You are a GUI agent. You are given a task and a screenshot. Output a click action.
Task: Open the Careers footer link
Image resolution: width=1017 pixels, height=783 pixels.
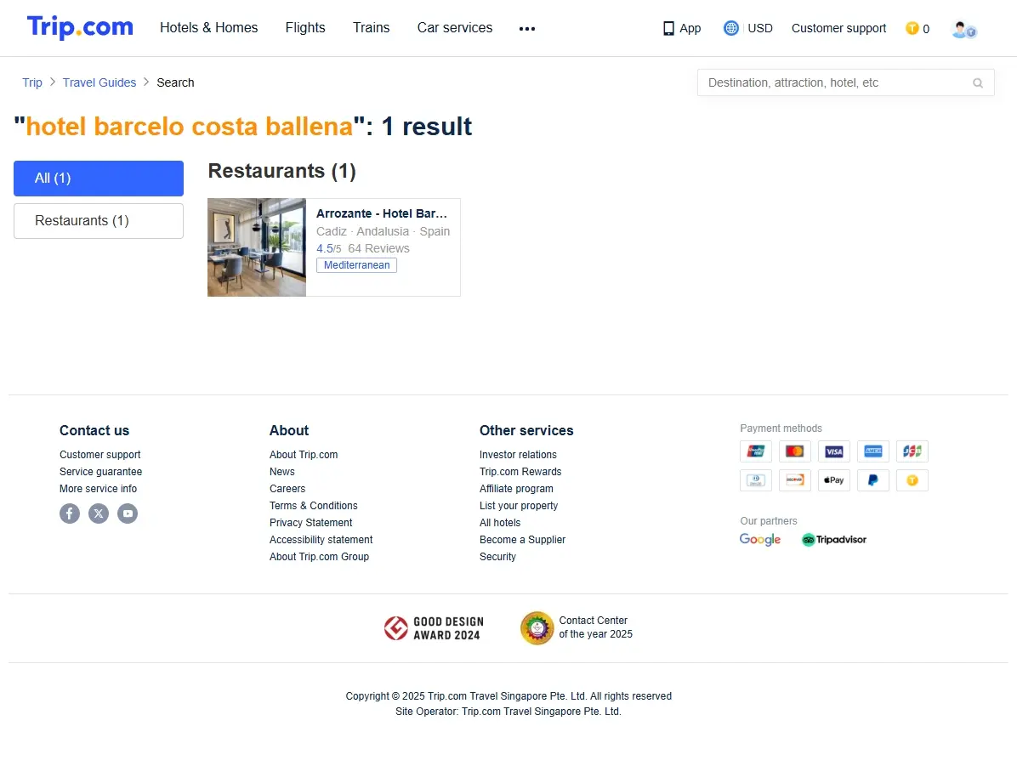pyautogui.click(x=287, y=489)
